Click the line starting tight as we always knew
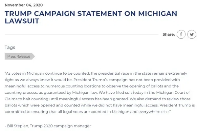The height and width of the screenshot is (131, 197). pos(92,80)
